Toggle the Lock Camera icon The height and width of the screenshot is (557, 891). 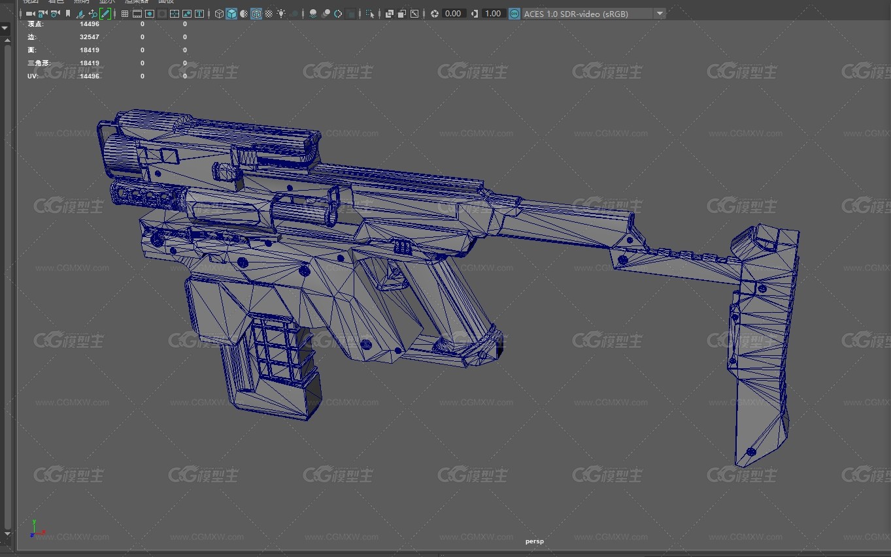pyautogui.click(x=42, y=14)
